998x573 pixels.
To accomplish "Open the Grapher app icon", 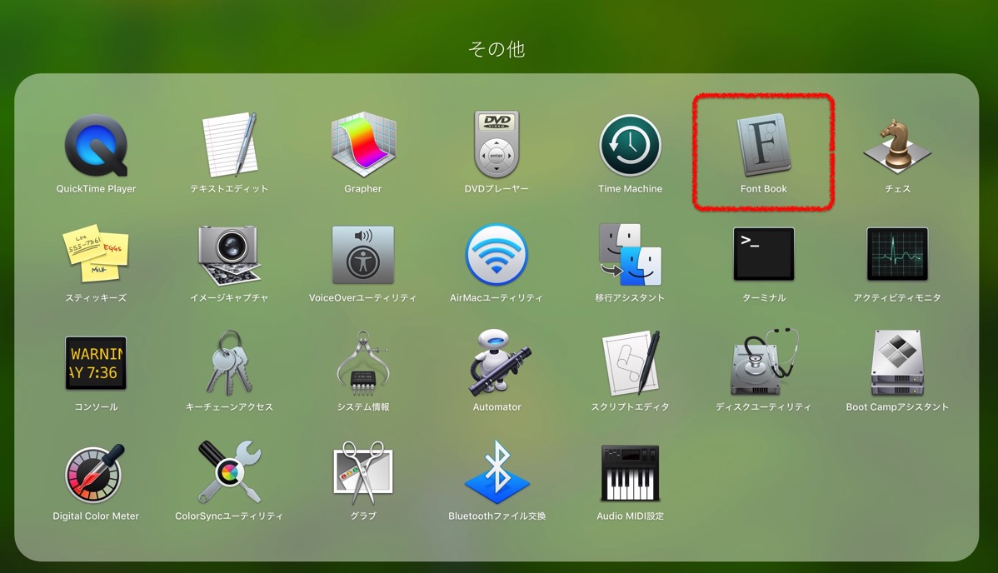I will [362, 145].
